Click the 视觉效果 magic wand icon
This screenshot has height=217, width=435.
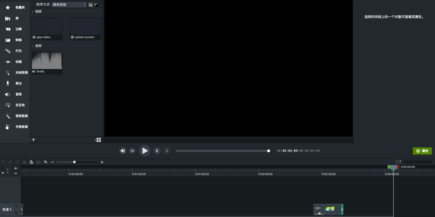(x=8, y=116)
